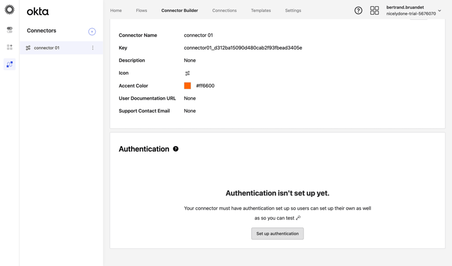Open the apps-plus grid icon in left rail

[10, 47]
